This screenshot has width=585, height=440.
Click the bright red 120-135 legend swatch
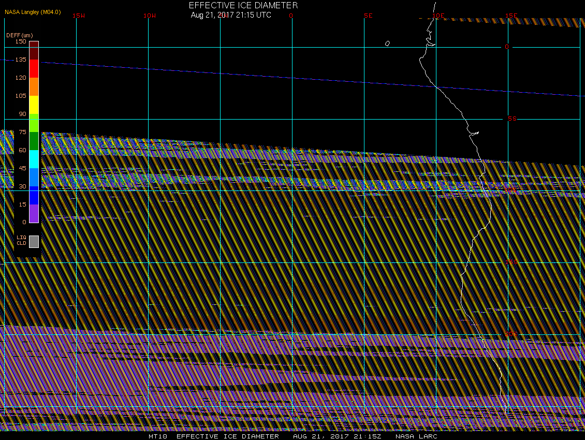(34, 69)
